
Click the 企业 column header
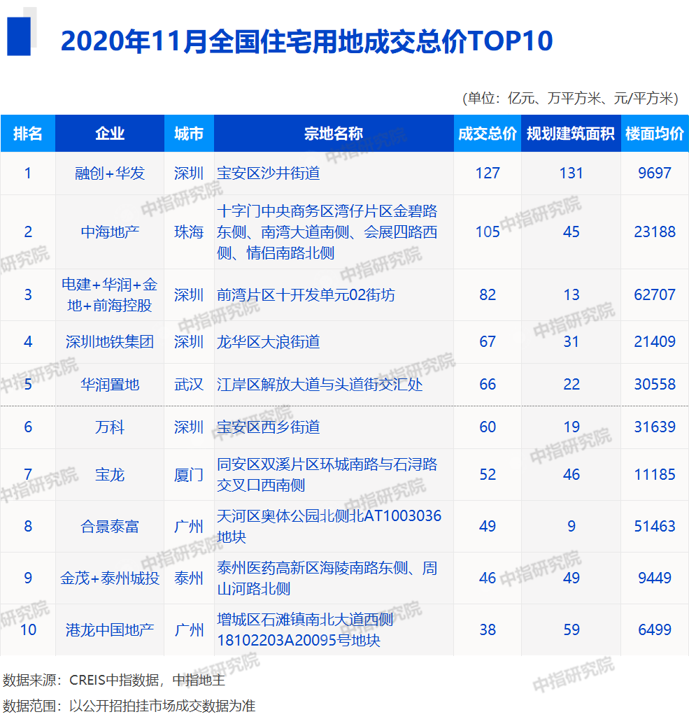tap(110, 134)
